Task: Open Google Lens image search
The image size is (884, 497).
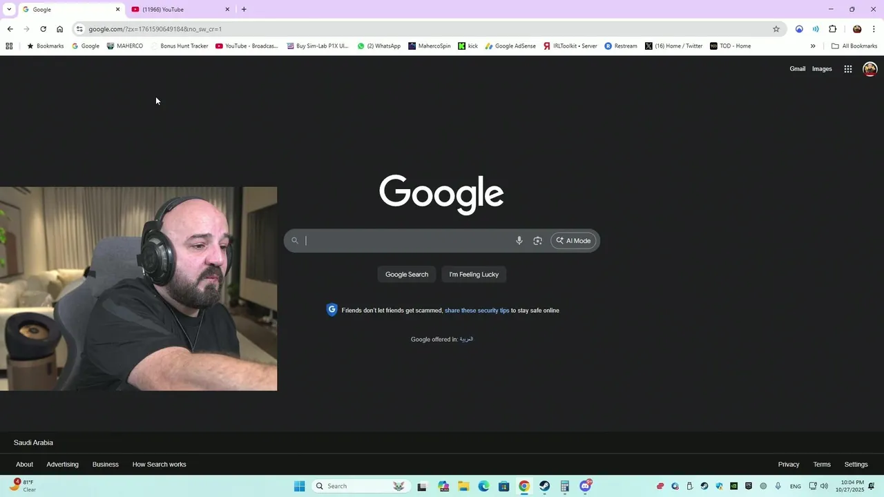Action: coord(537,241)
